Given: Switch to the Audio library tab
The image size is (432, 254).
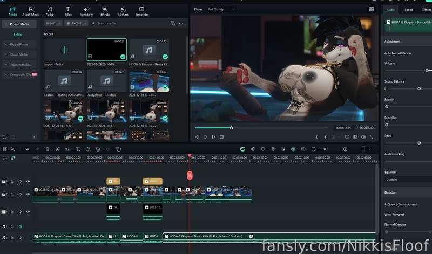Looking at the screenshot, I should 50,11.
